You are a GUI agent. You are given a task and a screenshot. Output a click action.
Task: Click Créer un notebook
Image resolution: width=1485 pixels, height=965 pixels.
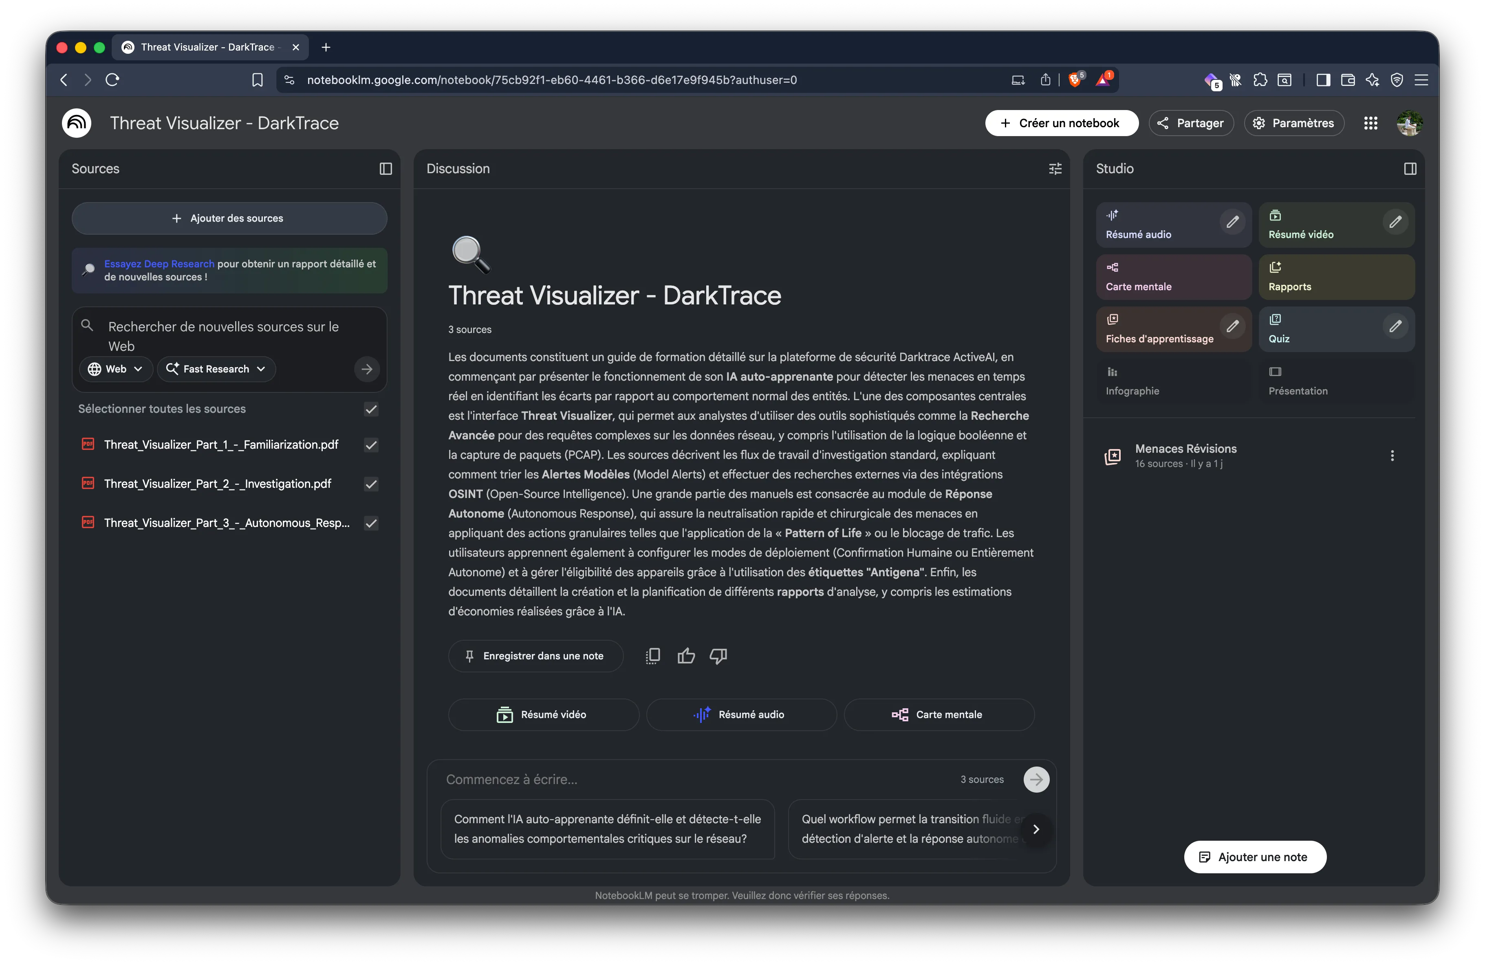pyautogui.click(x=1061, y=123)
